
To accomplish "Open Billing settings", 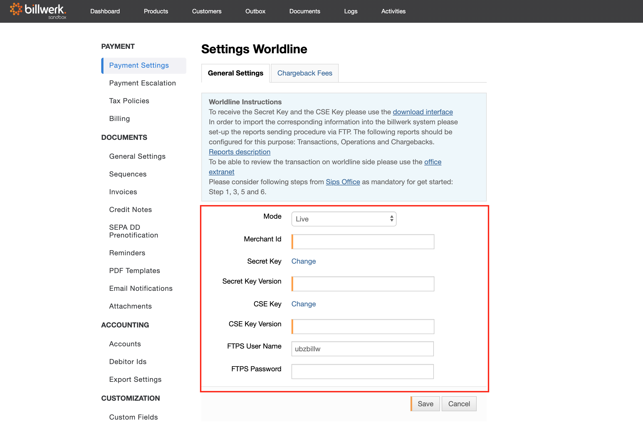I will pyautogui.click(x=119, y=119).
